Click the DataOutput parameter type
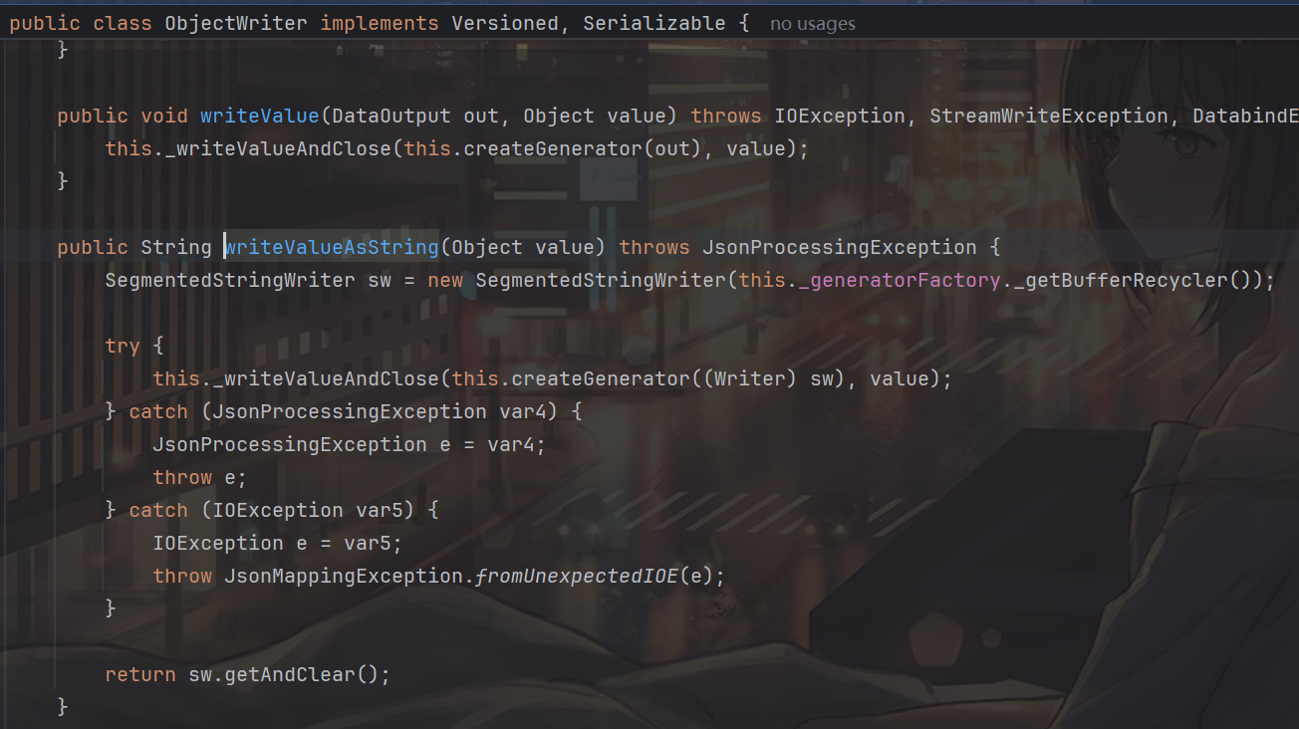This screenshot has height=729, width=1299. pos(391,116)
